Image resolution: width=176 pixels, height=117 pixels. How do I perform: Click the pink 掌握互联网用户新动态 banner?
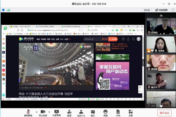coord(112,76)
